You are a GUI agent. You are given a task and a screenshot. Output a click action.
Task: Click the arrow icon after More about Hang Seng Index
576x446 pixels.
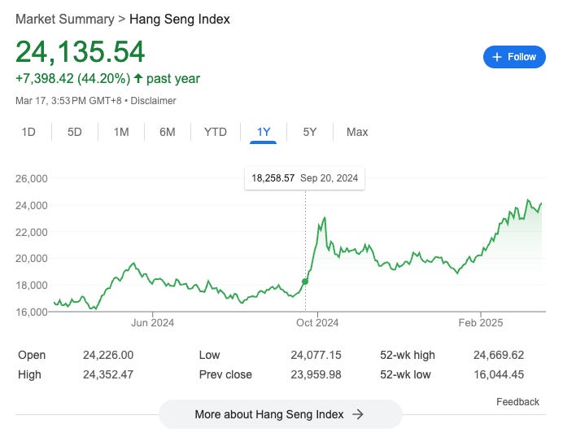tap(357, 414)
